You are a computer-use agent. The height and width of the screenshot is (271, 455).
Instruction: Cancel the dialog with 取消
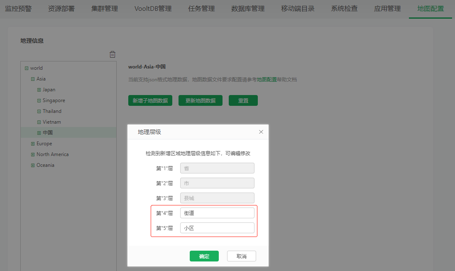point(242,256)
